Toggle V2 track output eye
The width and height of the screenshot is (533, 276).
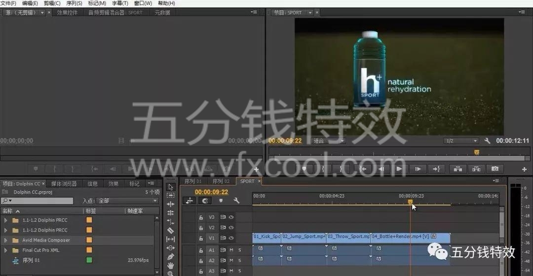(231, 228)
